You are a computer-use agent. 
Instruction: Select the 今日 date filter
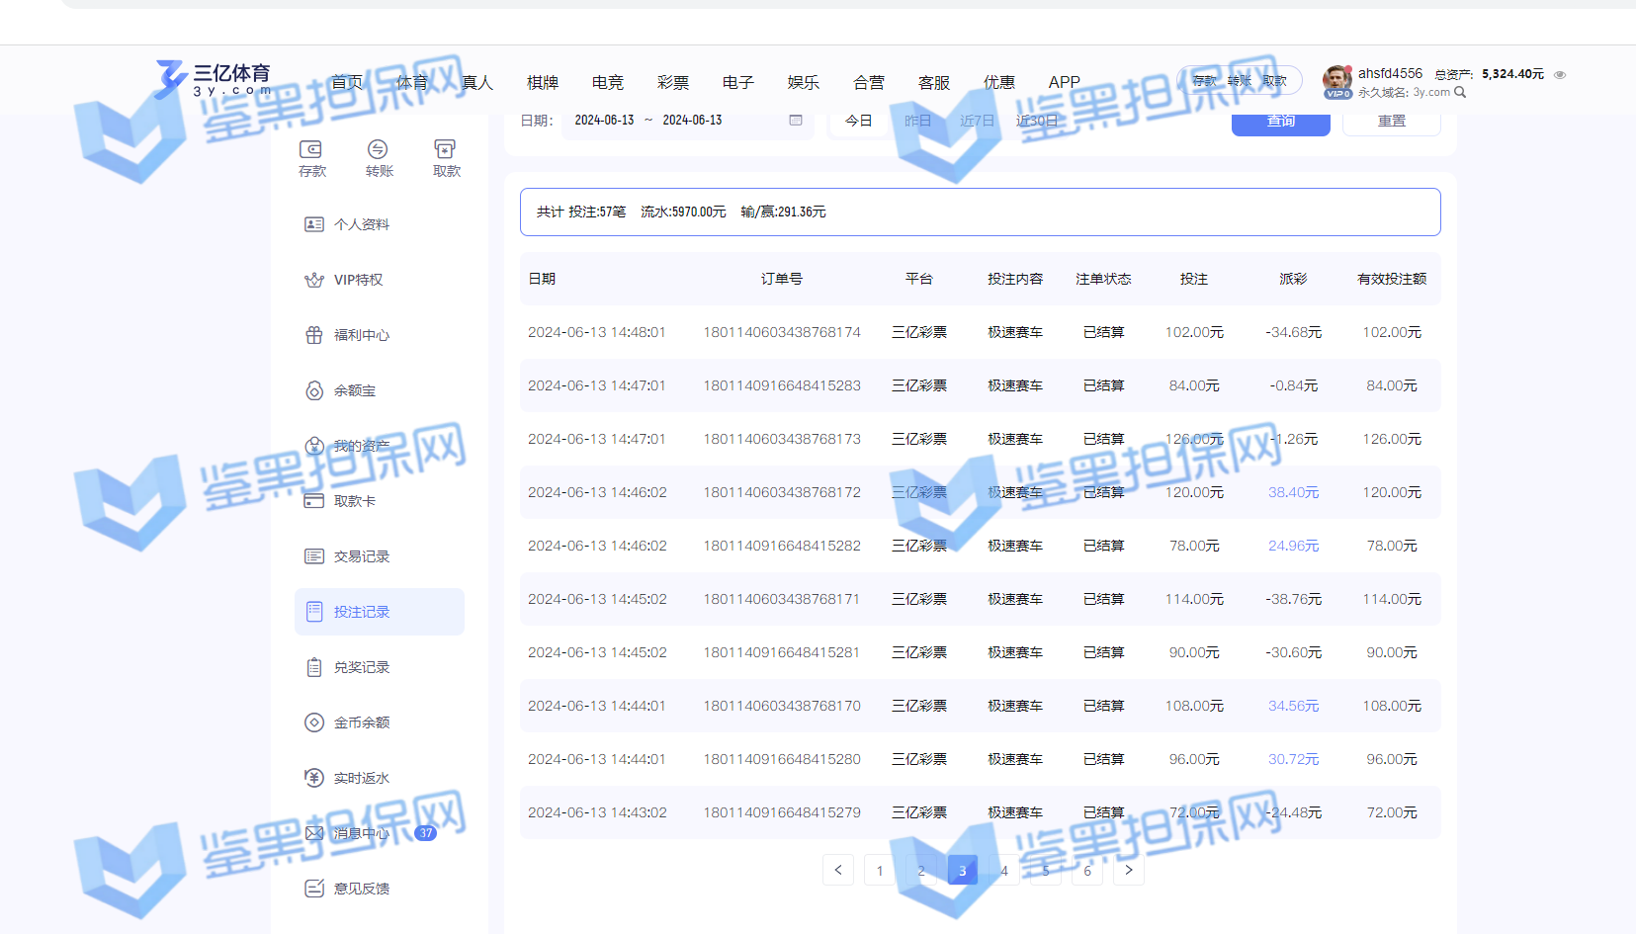click(x=858, y=121)
